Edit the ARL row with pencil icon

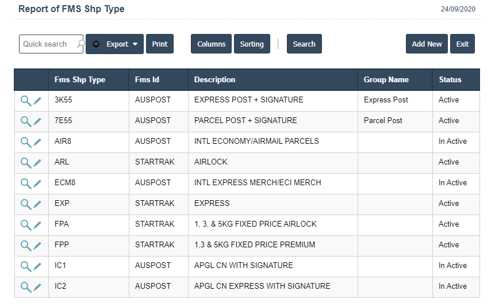37,163
